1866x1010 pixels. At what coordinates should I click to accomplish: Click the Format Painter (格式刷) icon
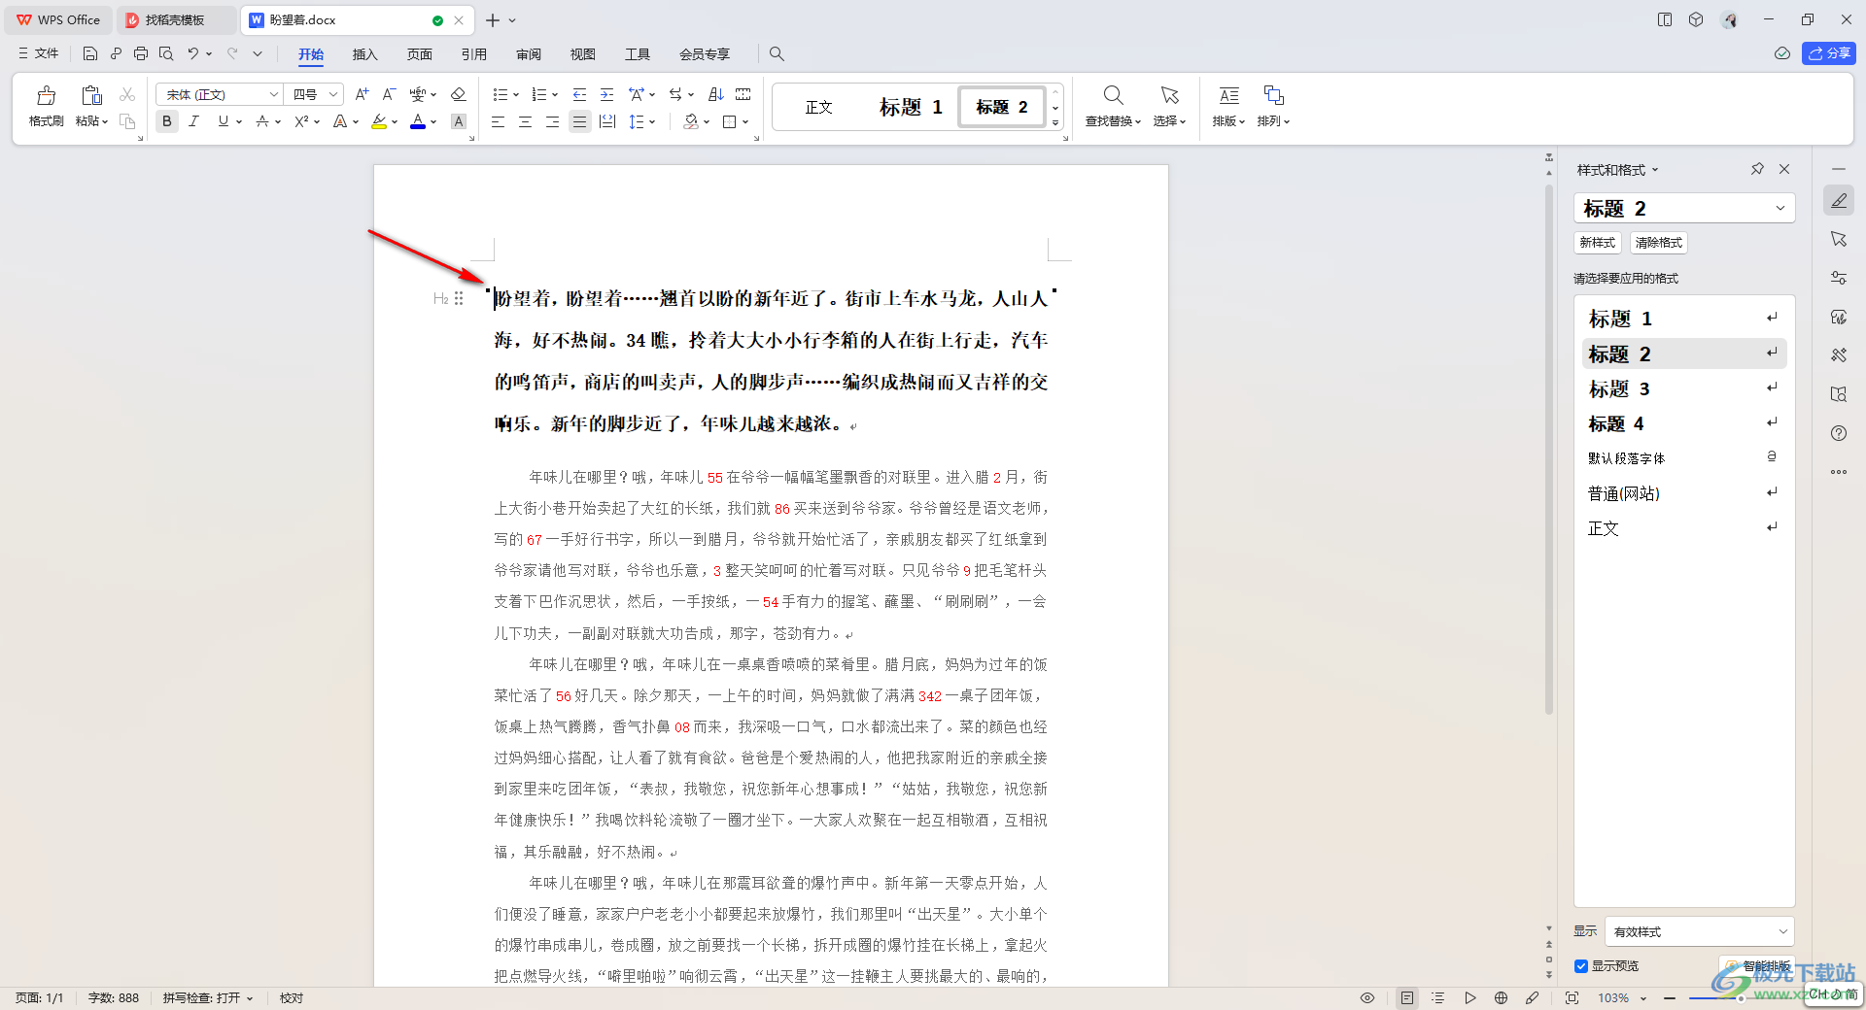click(46, 95)
